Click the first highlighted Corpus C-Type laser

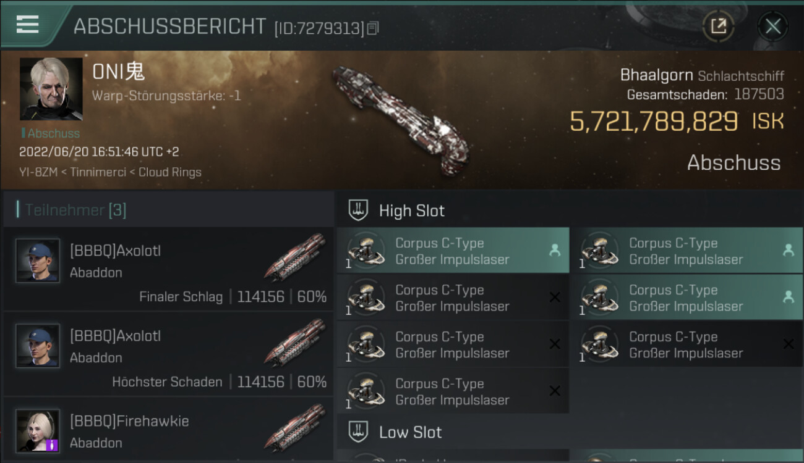click(453, 251)
